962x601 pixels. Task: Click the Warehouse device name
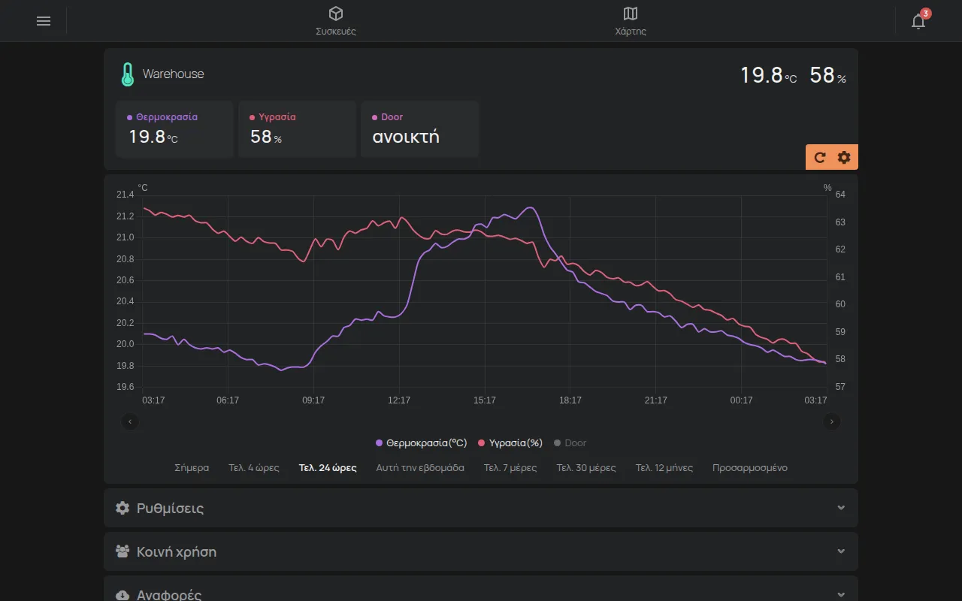pos(174,74)
